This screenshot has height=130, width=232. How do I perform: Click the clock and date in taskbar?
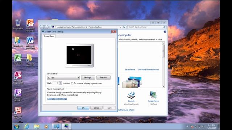click(211, 127)
